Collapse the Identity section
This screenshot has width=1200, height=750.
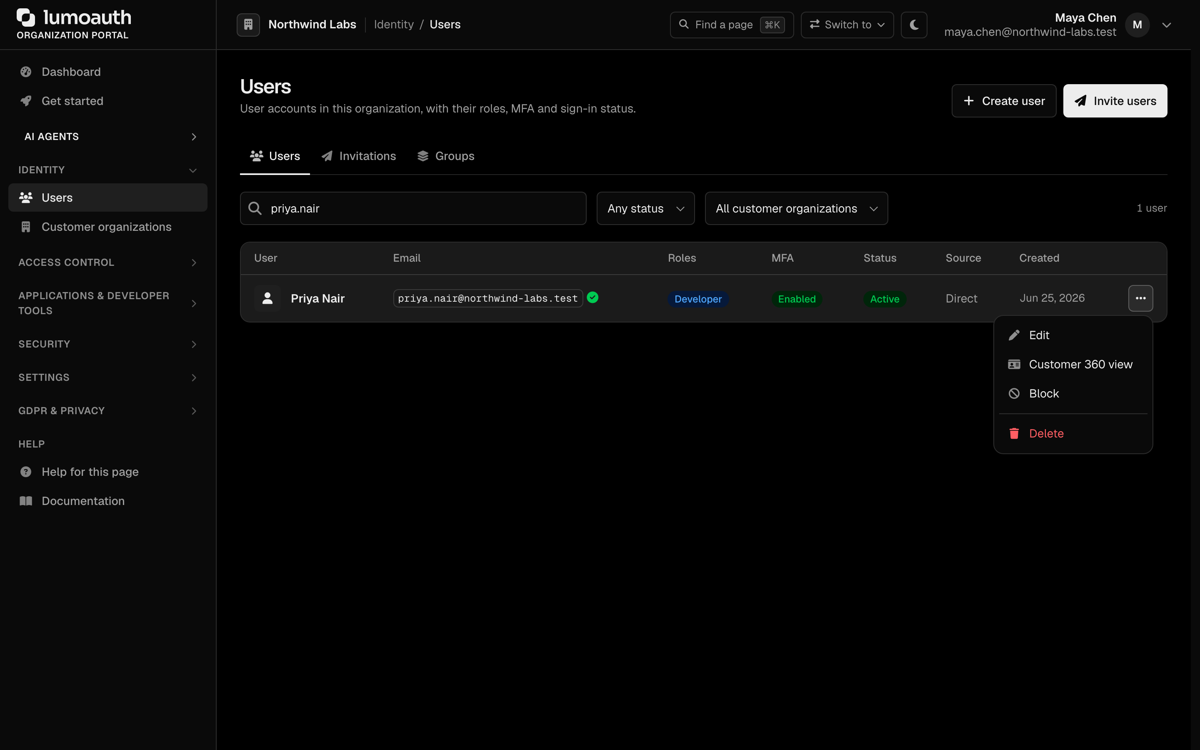coord(107,170)
